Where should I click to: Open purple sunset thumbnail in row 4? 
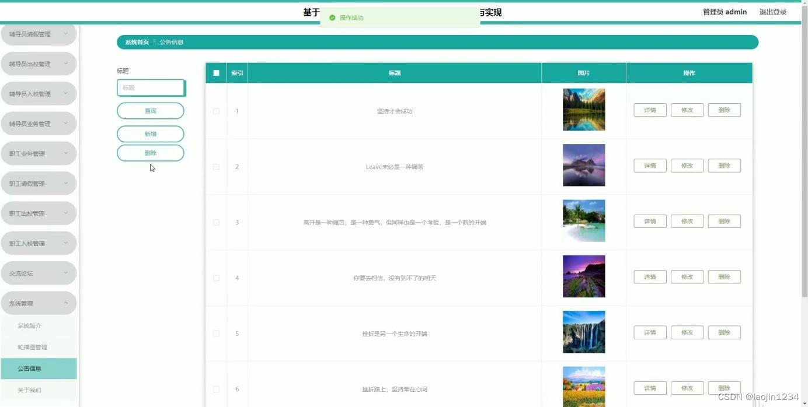[x=584, y=276]
